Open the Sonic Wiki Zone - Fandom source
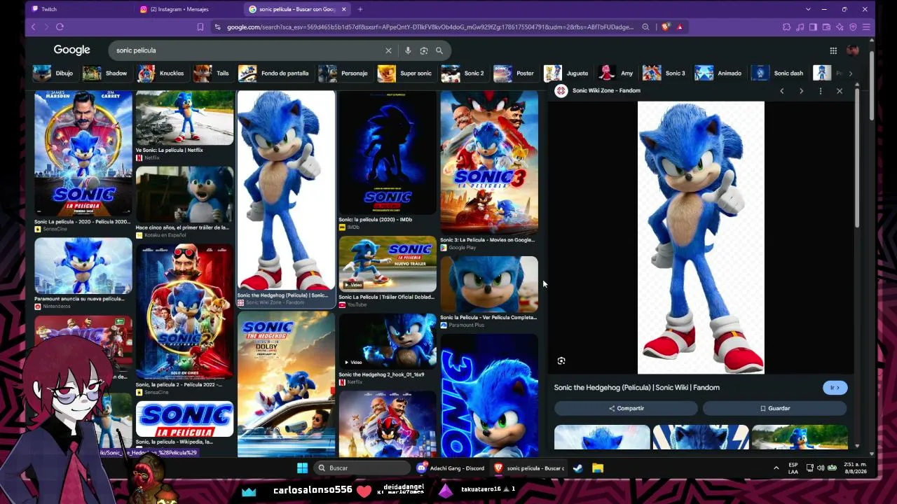Screen dimensions: 897x504 tap(606, 91)
